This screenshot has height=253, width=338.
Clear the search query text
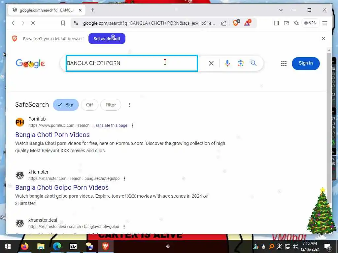211,63
